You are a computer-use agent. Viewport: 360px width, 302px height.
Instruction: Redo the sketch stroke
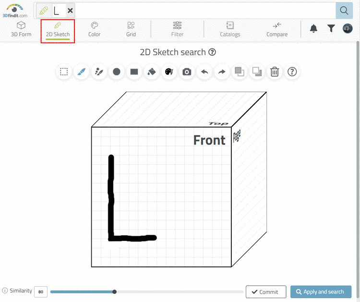pyautogui.click(x=222, y=72)
